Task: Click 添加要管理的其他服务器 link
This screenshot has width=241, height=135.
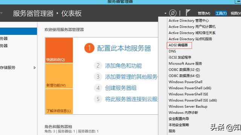Action: (x=131, y=76)
